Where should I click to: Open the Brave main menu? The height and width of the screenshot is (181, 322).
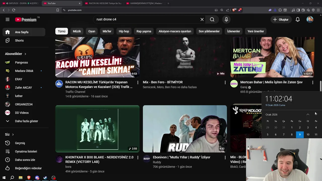(x=318, y=10)
